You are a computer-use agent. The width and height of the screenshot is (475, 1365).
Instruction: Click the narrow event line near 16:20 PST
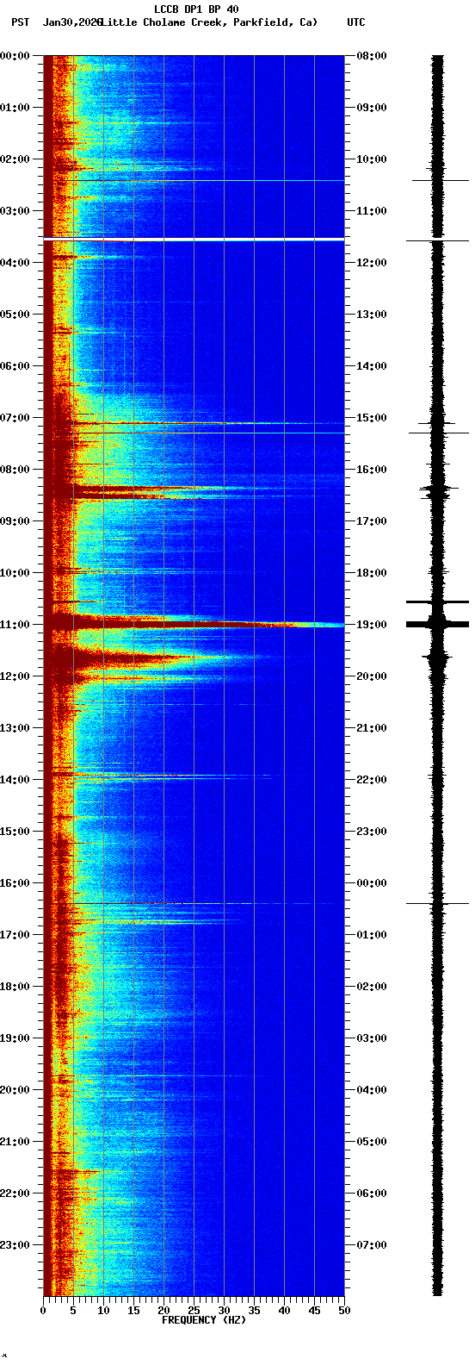(x=194, y=904)
